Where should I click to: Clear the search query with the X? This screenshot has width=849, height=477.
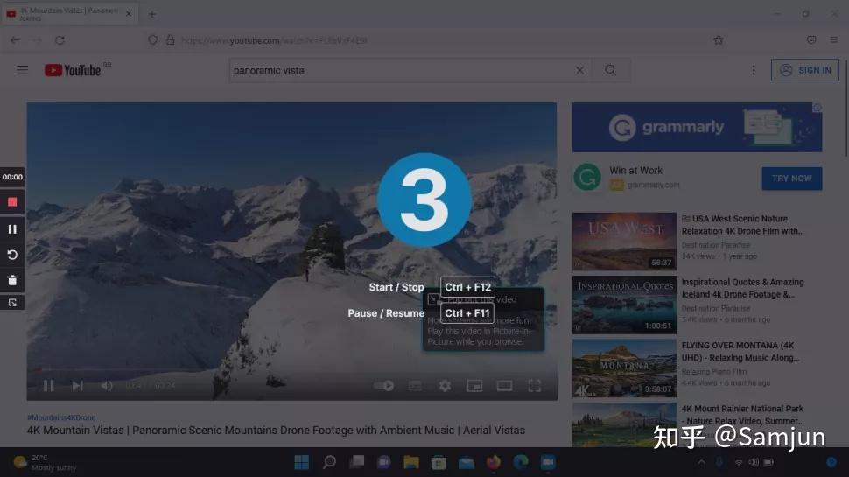[580, 70]
